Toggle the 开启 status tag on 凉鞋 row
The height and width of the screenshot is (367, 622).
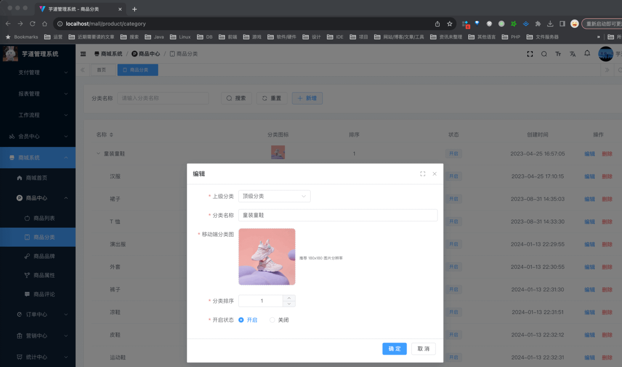(x=454, y=312)
